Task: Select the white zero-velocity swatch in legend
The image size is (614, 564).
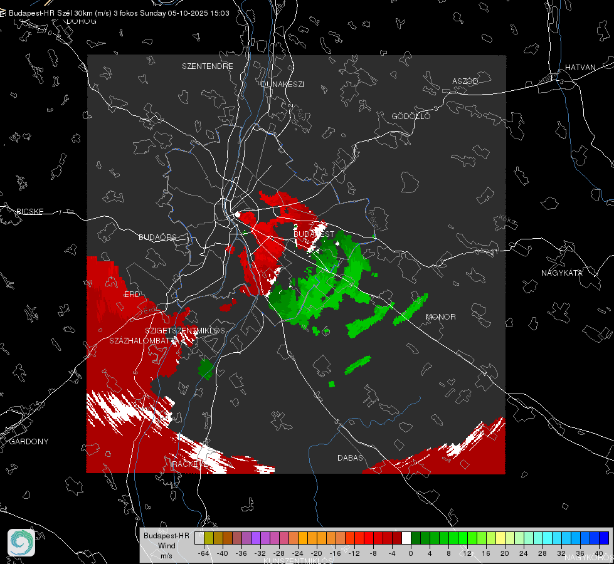Action: 406,538
